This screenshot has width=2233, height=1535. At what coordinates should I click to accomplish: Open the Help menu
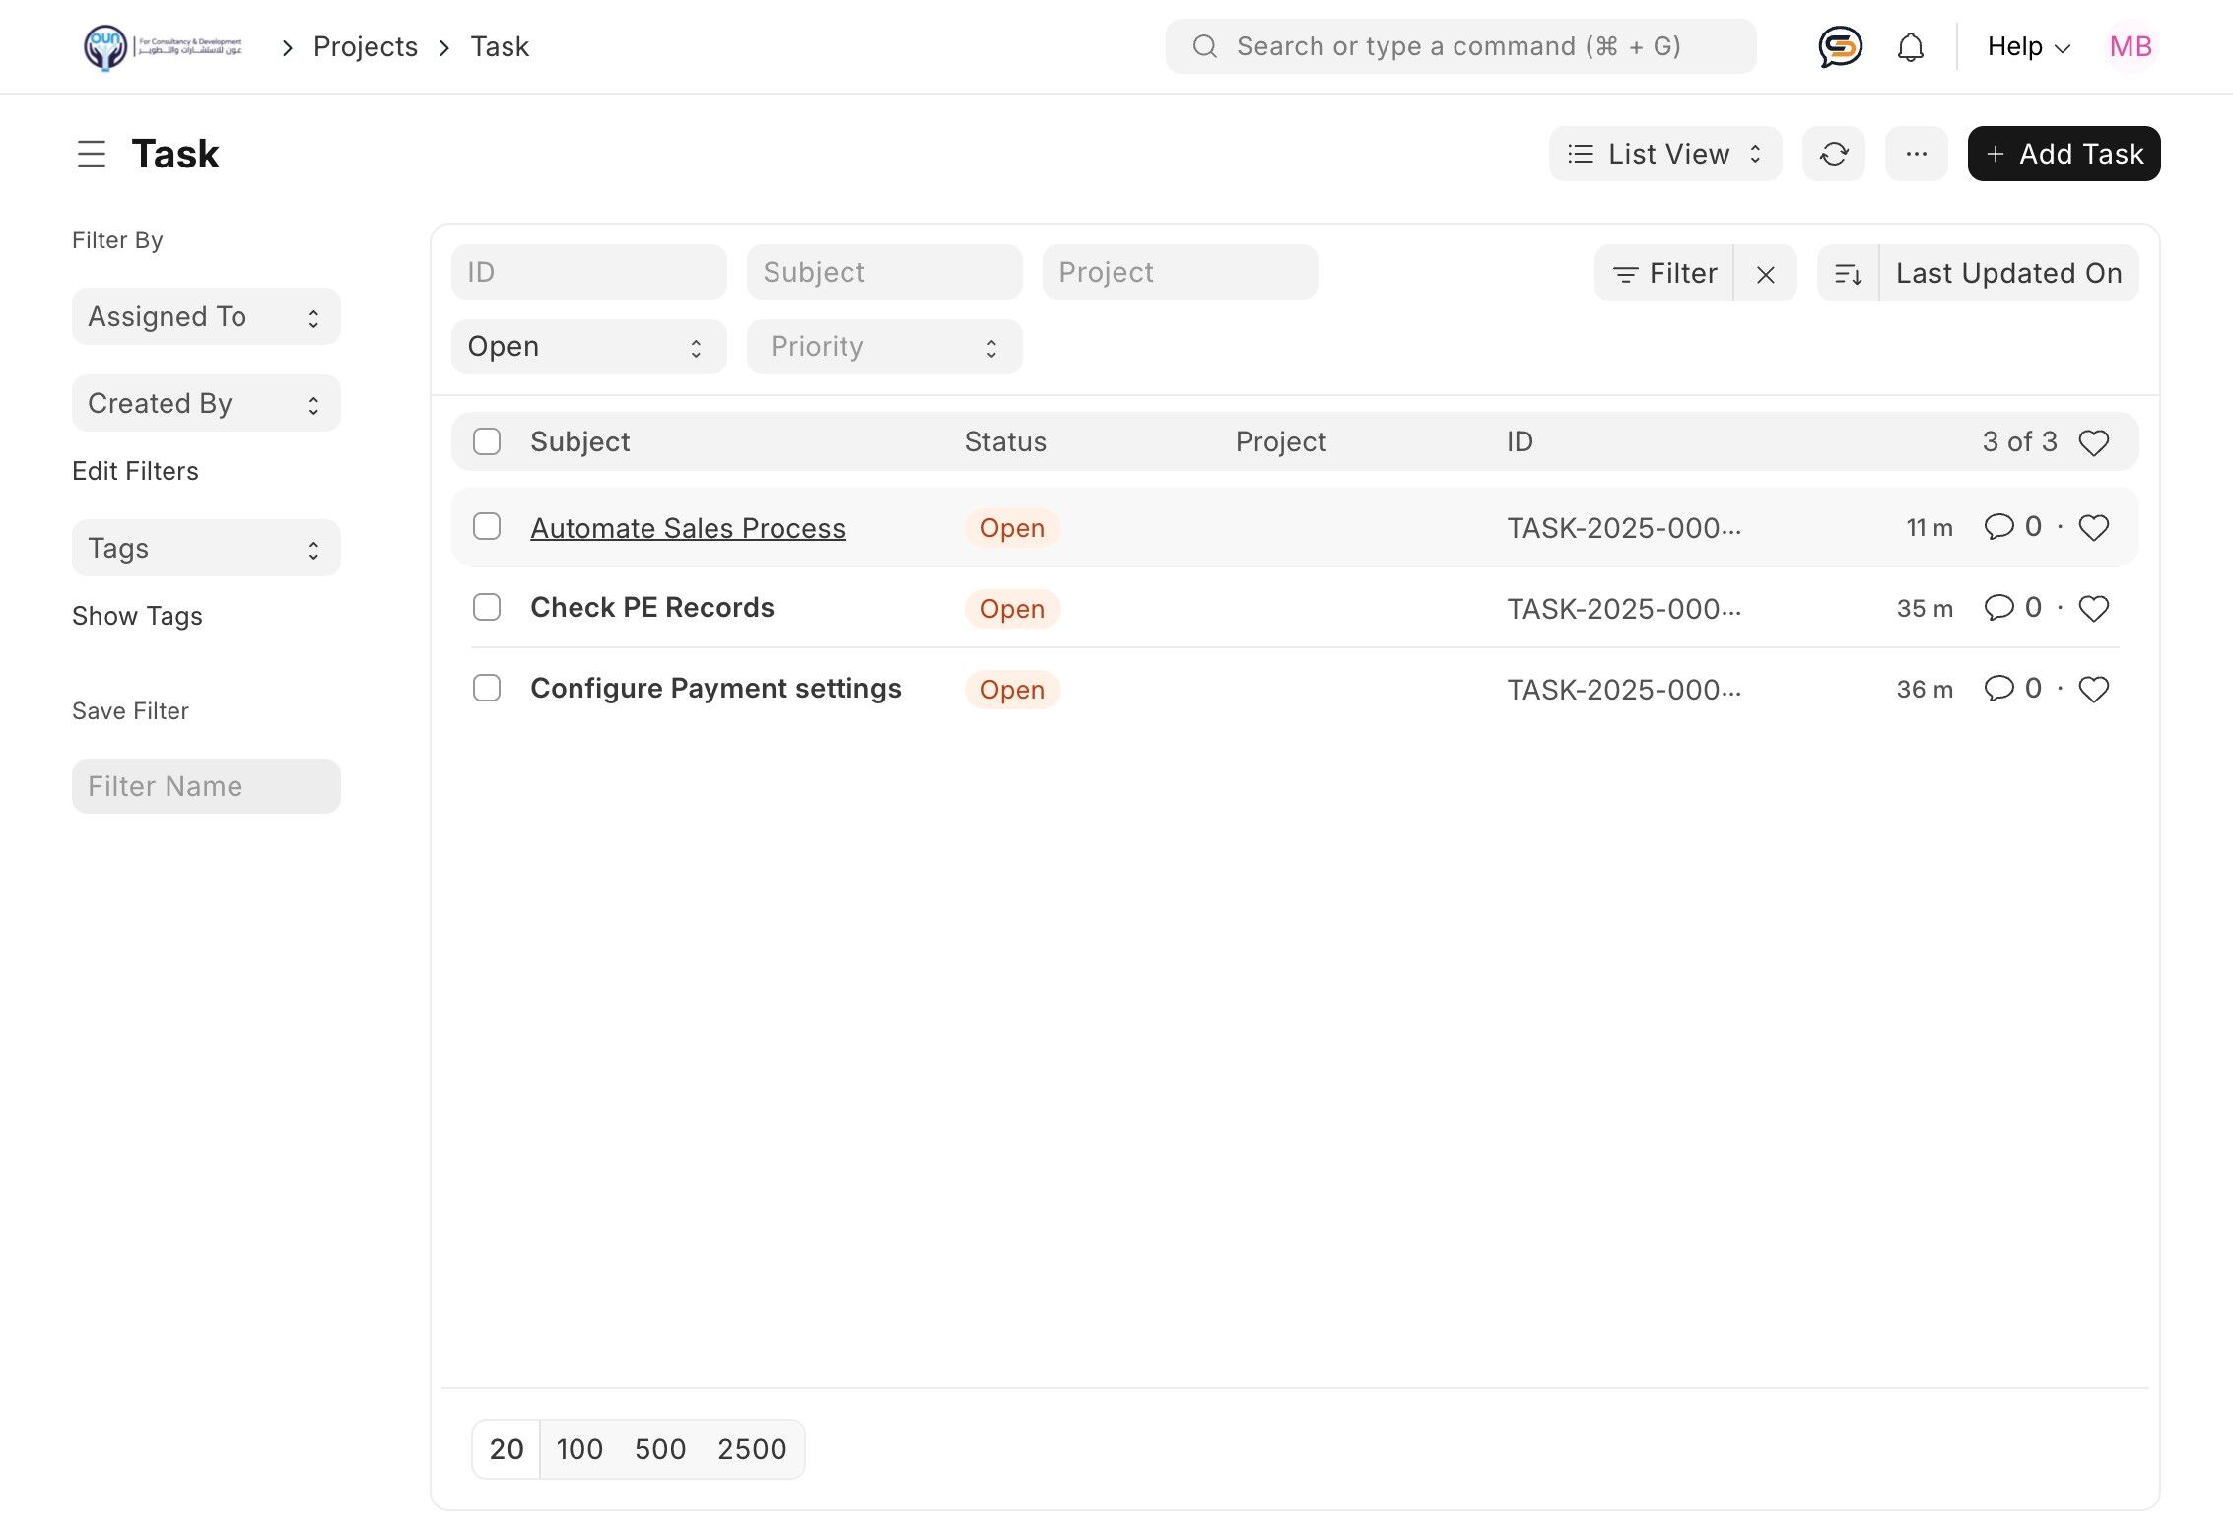[x=2028, y=47]
